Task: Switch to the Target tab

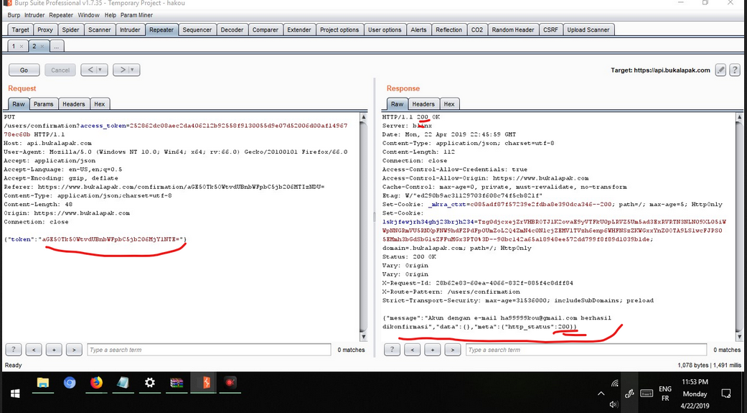Action: 21,29
